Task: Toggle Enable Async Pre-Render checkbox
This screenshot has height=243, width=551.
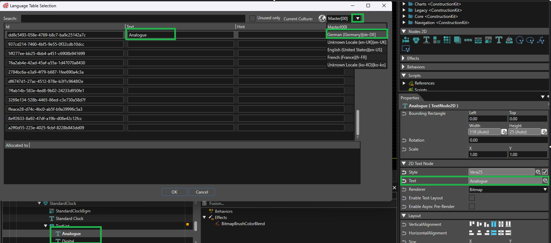Action: coord(472,206)
